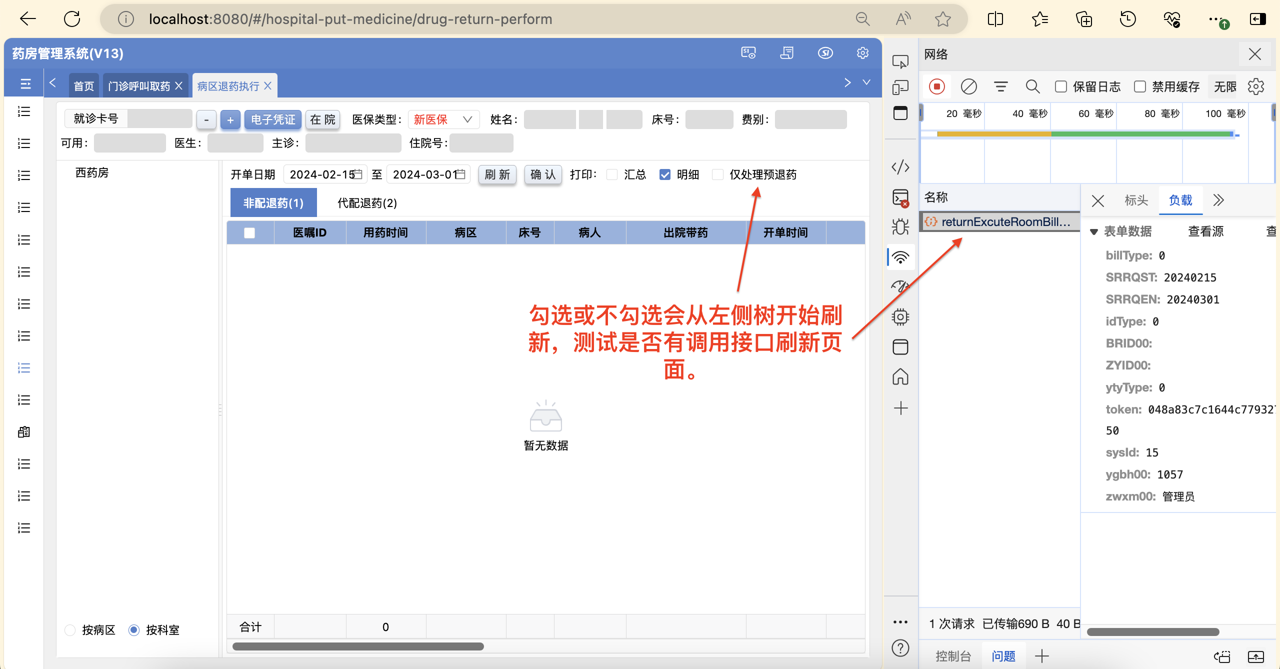Click the 电子凭证 button

272,119
